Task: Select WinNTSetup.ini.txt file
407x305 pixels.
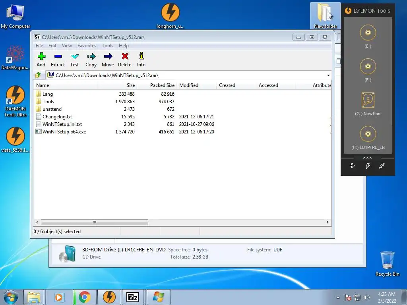Action: 182,124
